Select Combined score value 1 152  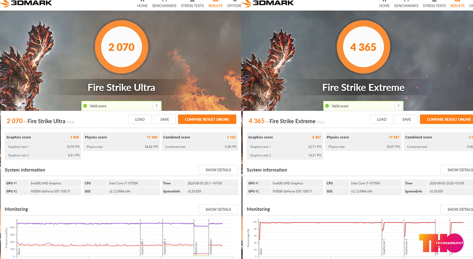pos(231,137)
